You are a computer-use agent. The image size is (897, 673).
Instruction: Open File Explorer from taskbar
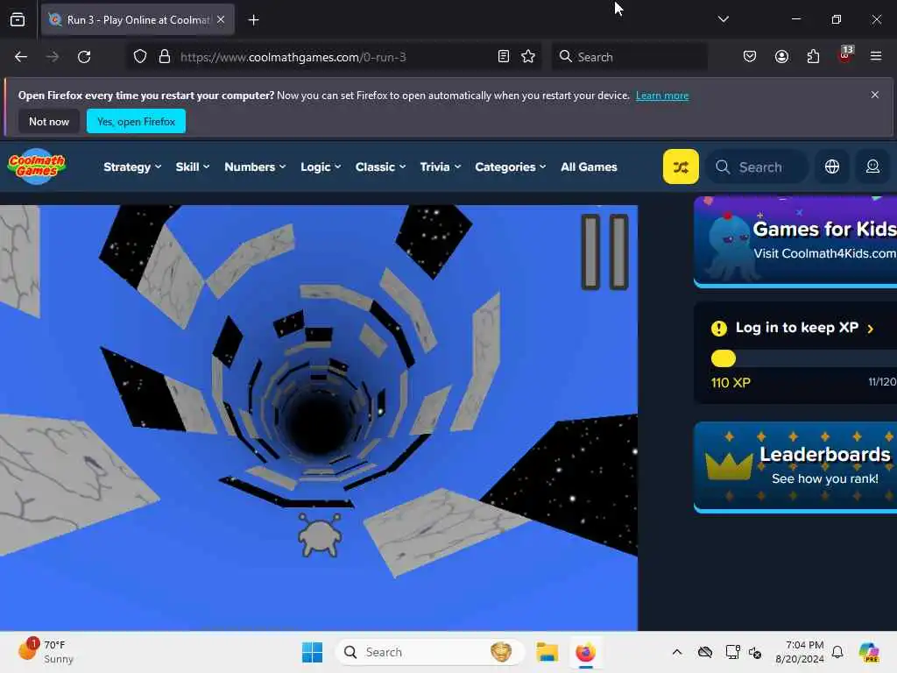547,652
